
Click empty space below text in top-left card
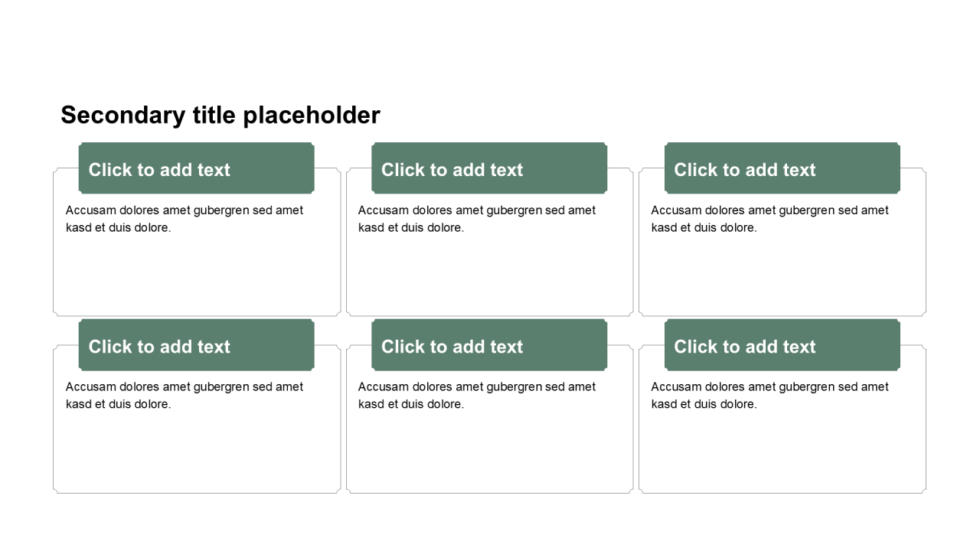pos(196,275)
